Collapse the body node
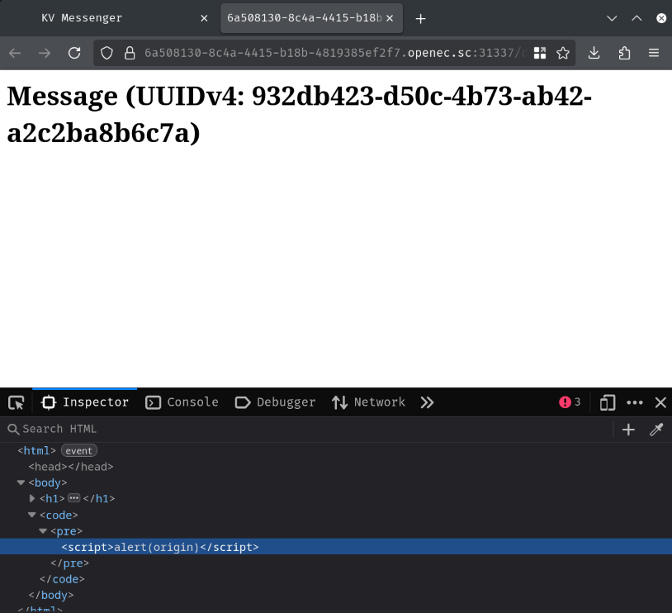 coord(21,483)
